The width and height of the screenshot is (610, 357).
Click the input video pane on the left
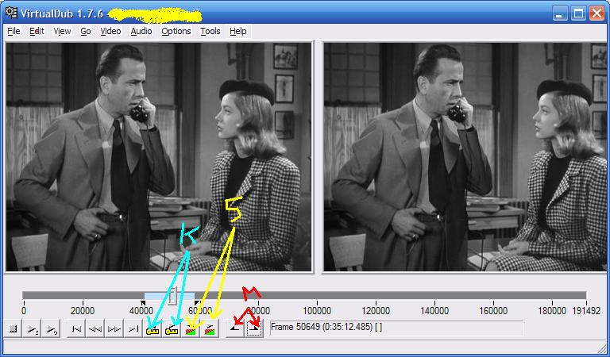[x=159, y=157]
